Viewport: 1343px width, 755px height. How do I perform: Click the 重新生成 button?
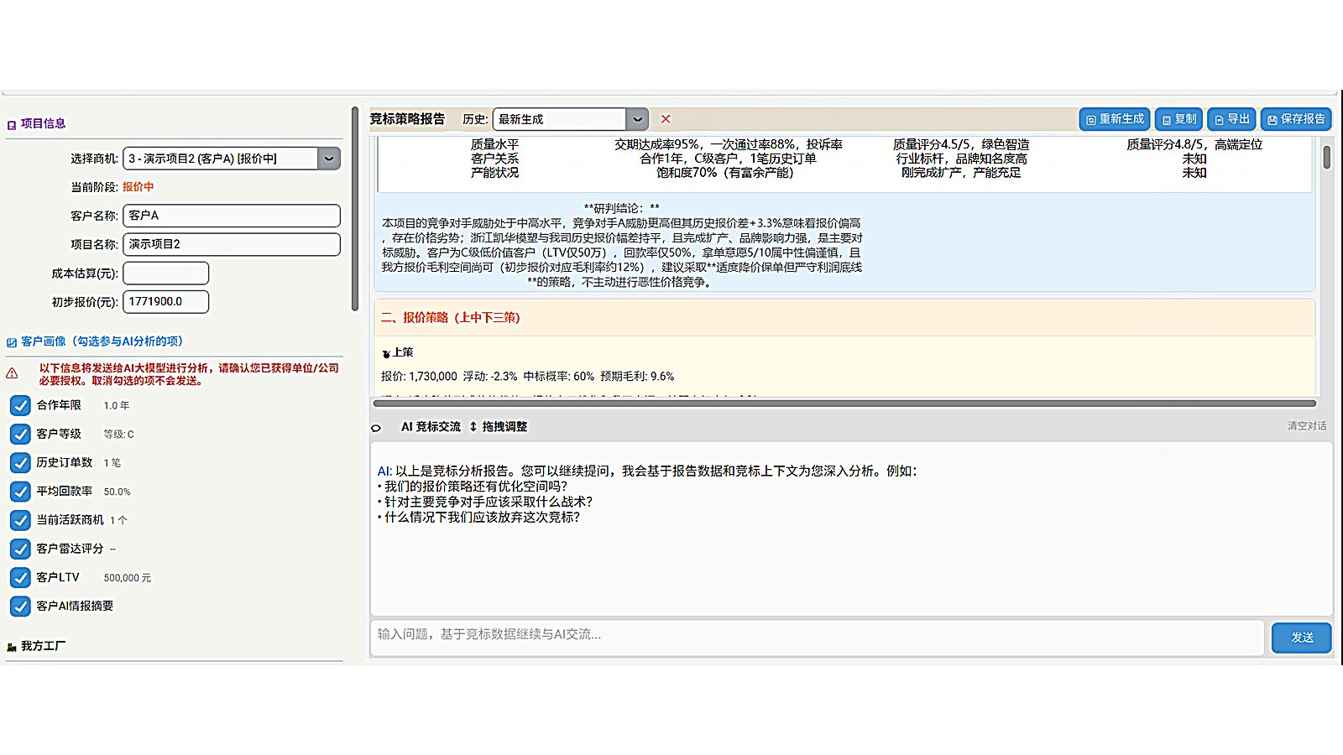[1115, 119]
